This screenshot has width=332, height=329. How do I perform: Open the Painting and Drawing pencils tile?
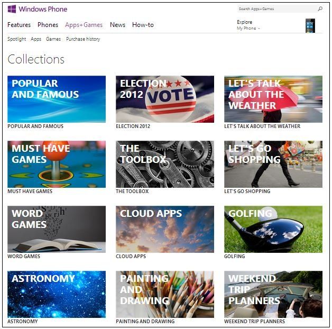(165, 294)
